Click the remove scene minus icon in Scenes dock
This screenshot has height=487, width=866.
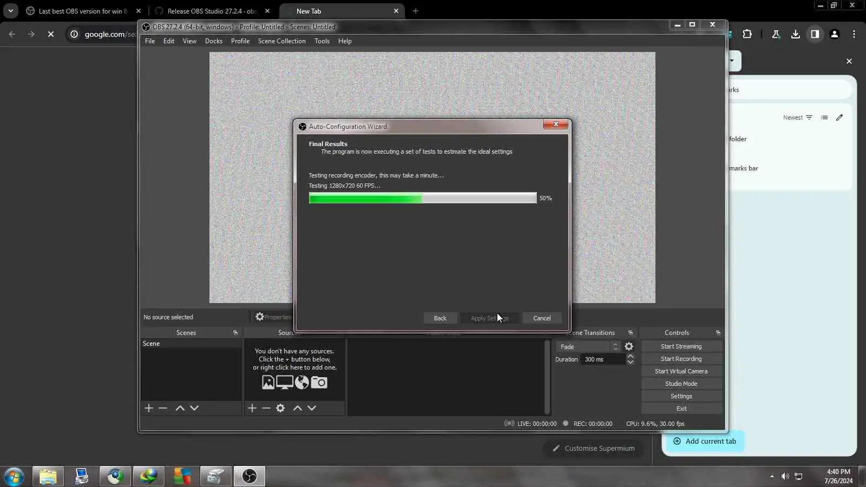coord(163,408)
